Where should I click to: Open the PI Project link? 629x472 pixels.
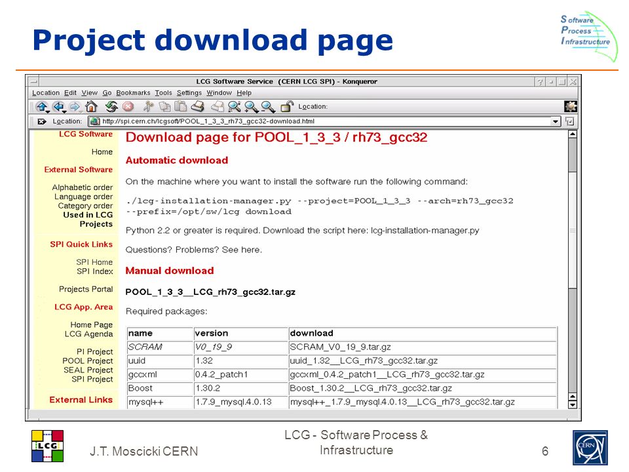(x=94, y=351)
